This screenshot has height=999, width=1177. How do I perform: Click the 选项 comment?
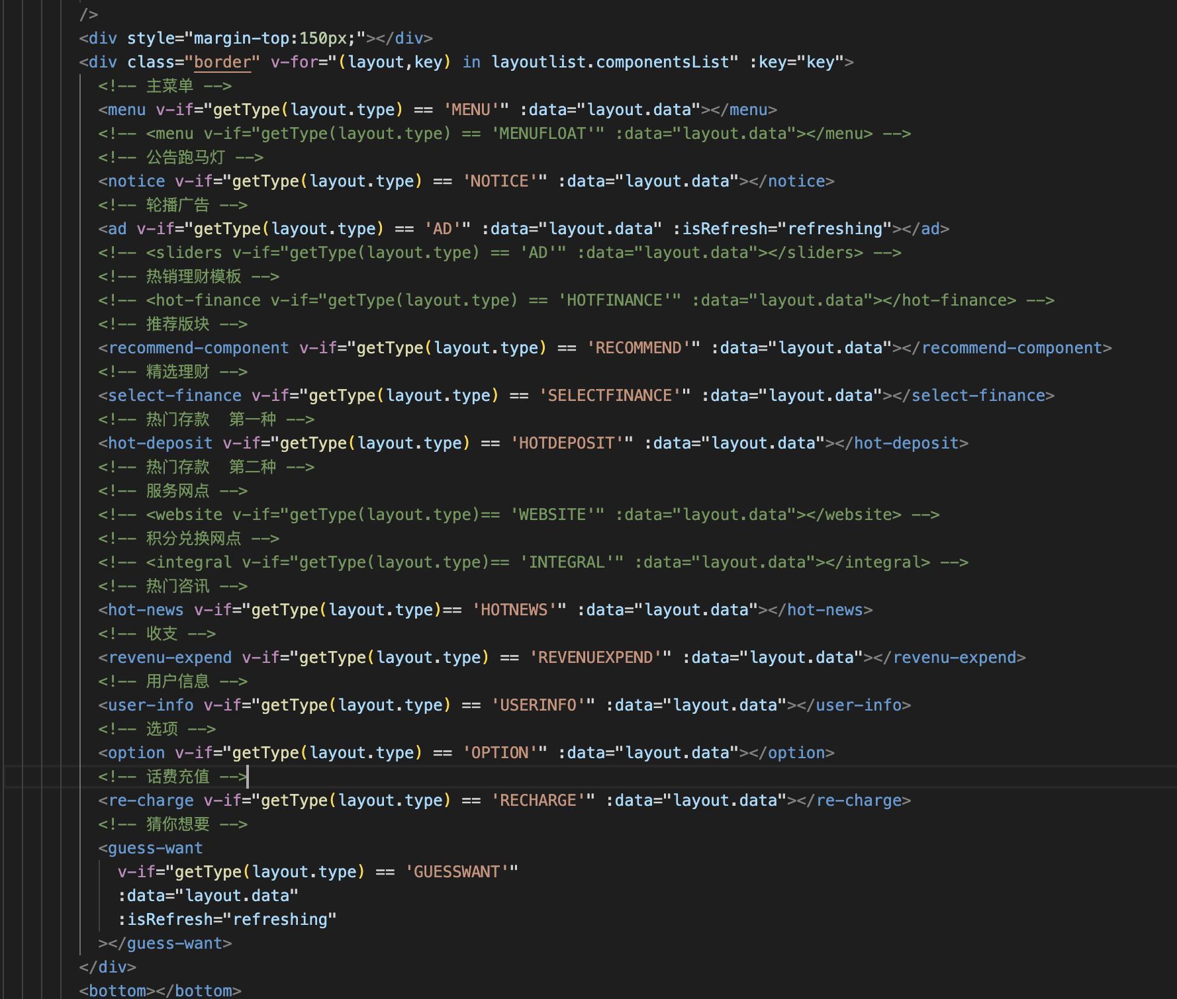point(158,729)
